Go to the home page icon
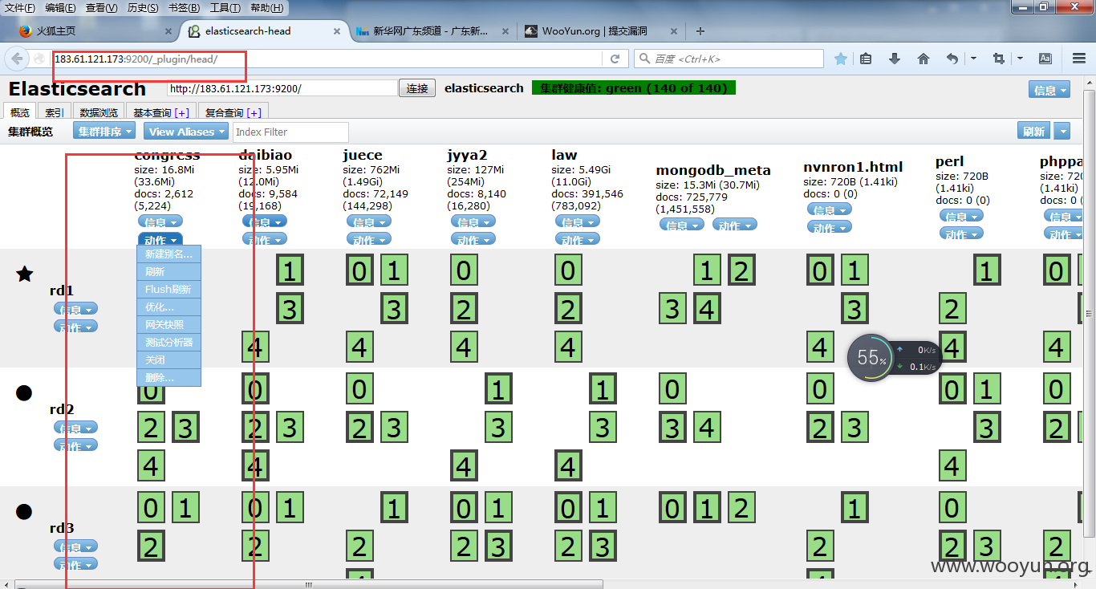The width and height of the screenshot is (1096, 589). [923, 59]
